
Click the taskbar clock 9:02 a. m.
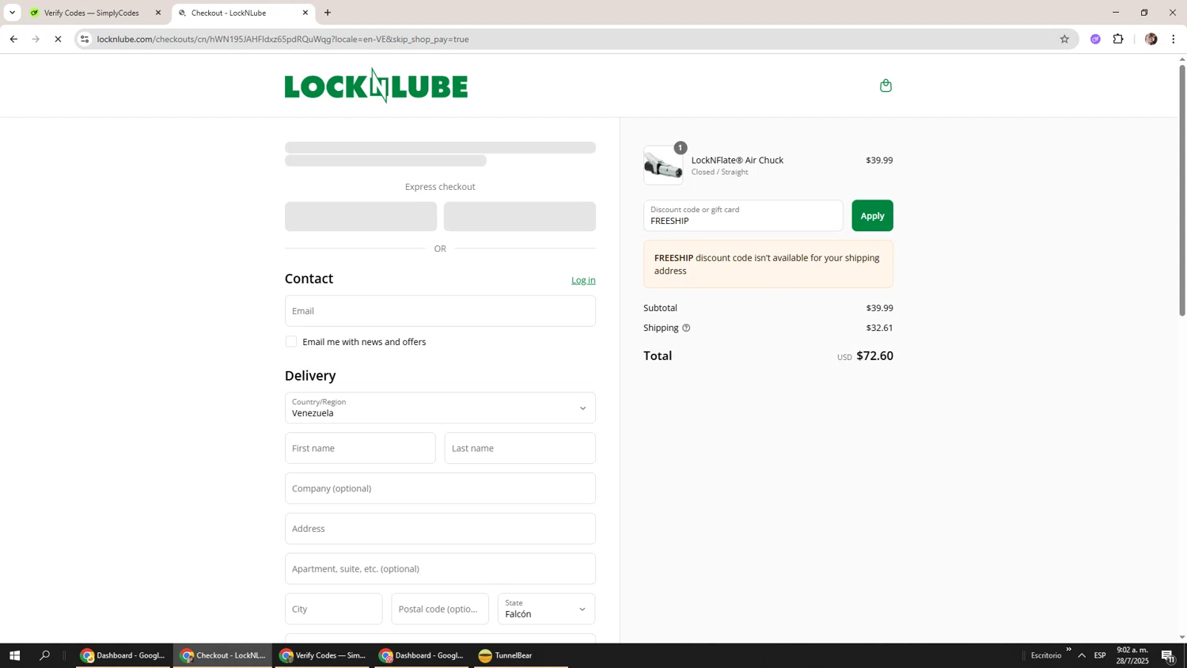(x=1132, y=655)
